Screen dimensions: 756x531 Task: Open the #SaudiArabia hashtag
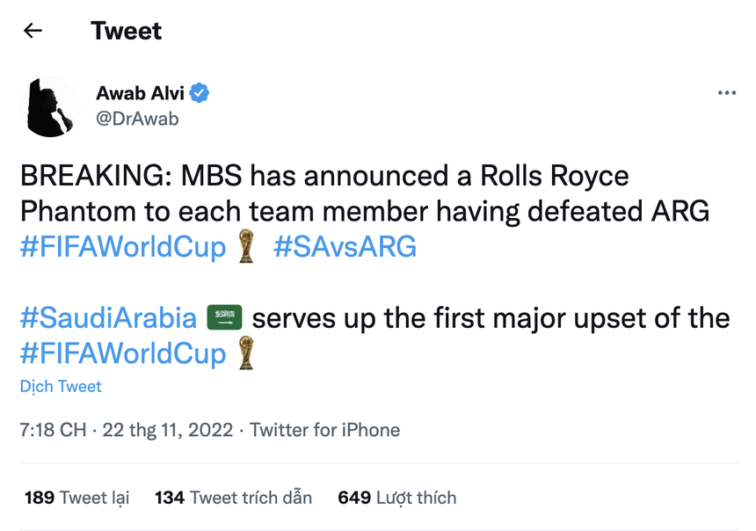click(x=108, y=317)
